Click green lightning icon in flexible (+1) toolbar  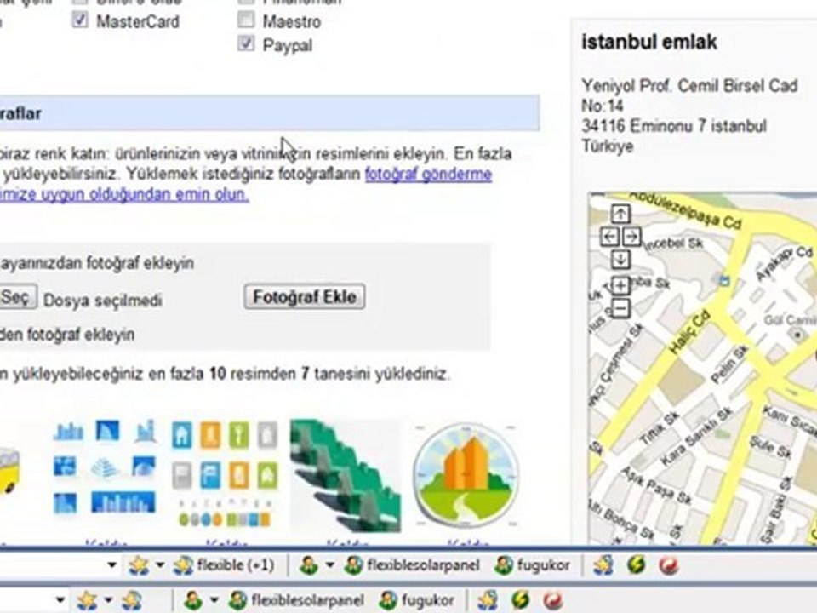(x=637, y=565)
